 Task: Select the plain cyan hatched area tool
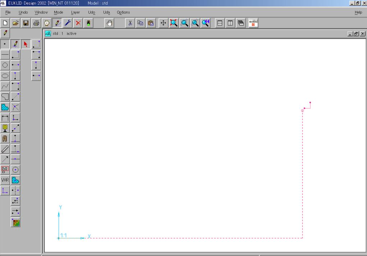[x=5, y=107]
